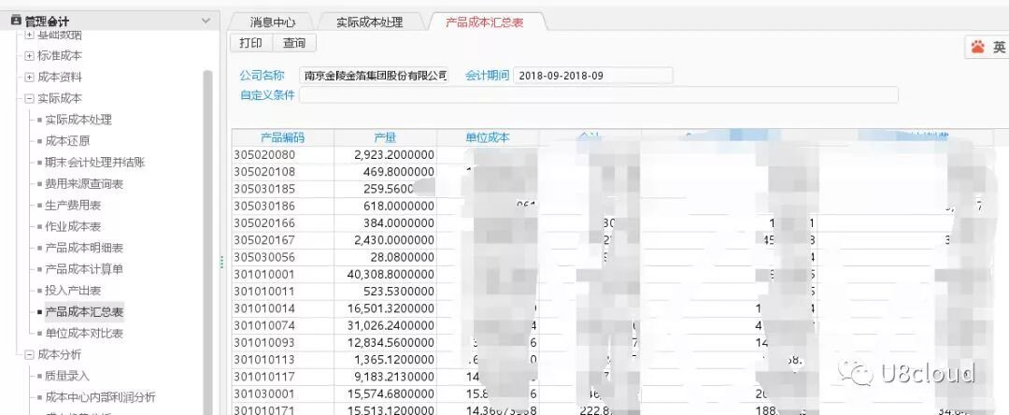1009x415 pixels.
Task: Open the 管理会计 module dropdown chevron
Action: [206, 21]
